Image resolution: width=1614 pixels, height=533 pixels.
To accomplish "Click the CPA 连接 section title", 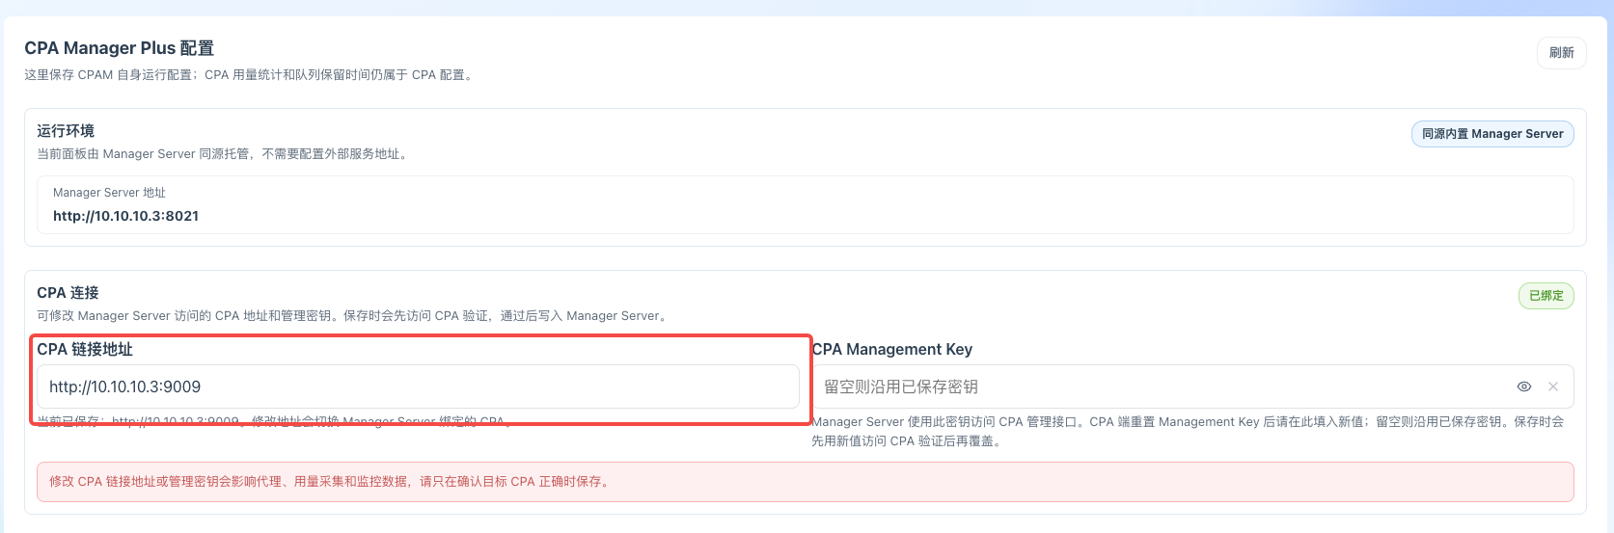I will (x=68, y=293).
